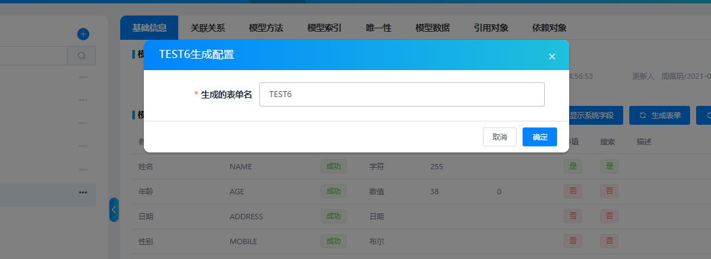
Task: Click the 生成表单 button
Action: 660,115
